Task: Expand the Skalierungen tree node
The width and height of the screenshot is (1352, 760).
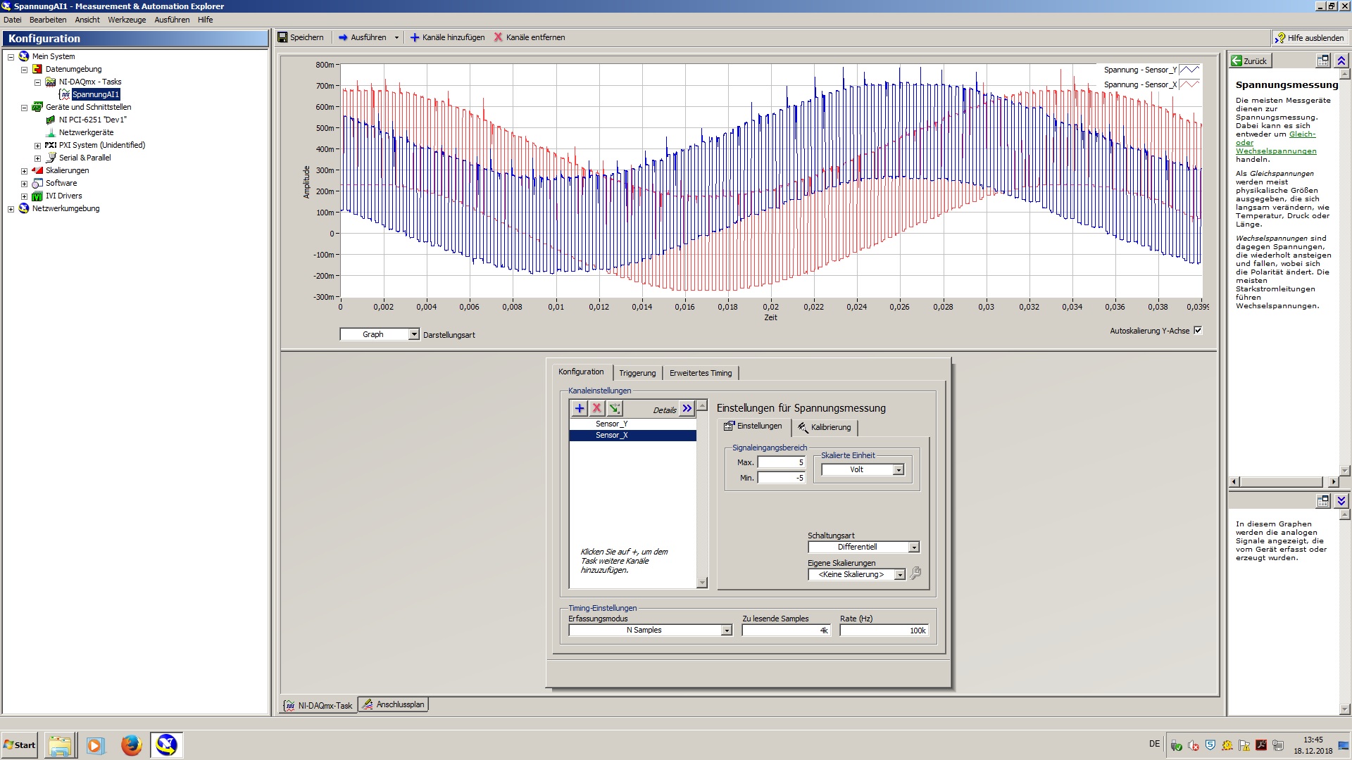Action: tap(24, 171)
